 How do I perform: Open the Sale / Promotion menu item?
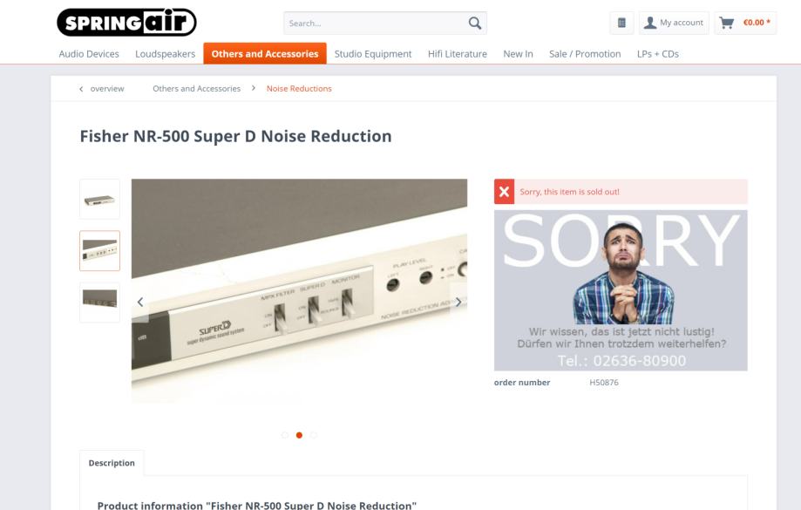point(585,54)
